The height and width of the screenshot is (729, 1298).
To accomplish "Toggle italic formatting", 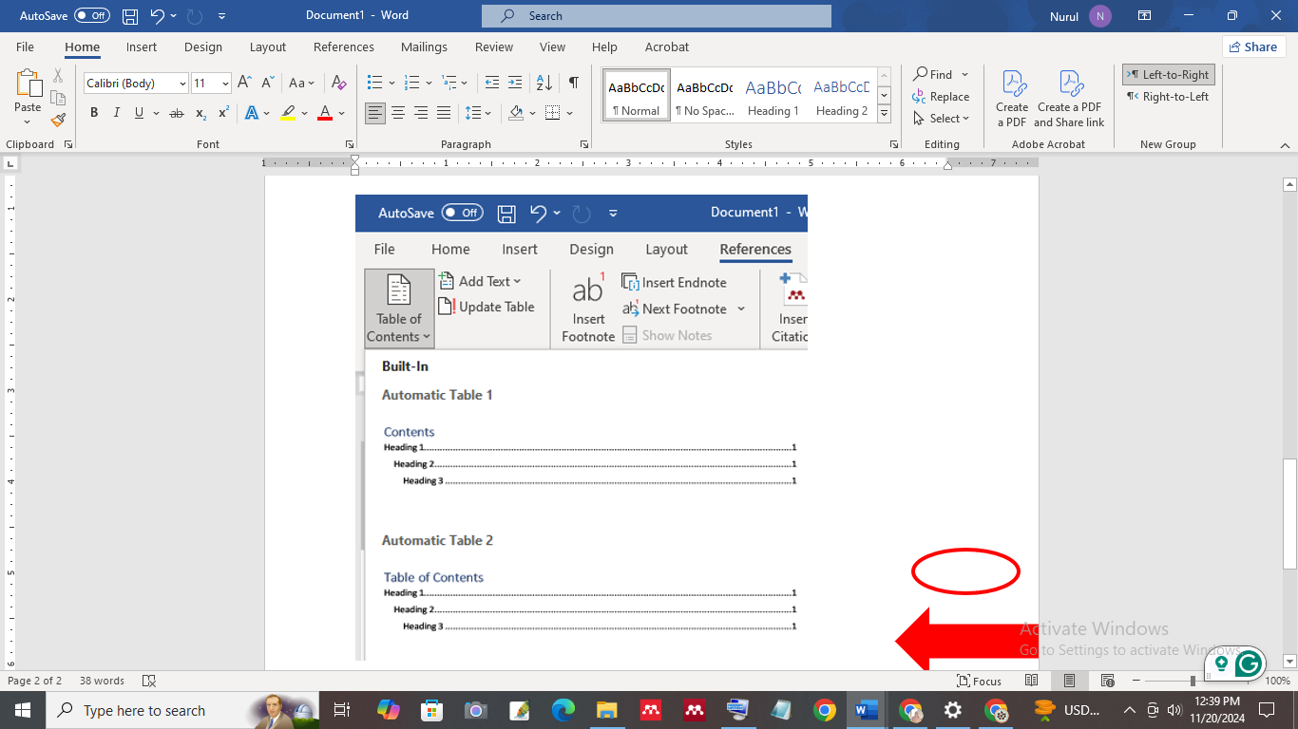I will click(x=116, y=113).
